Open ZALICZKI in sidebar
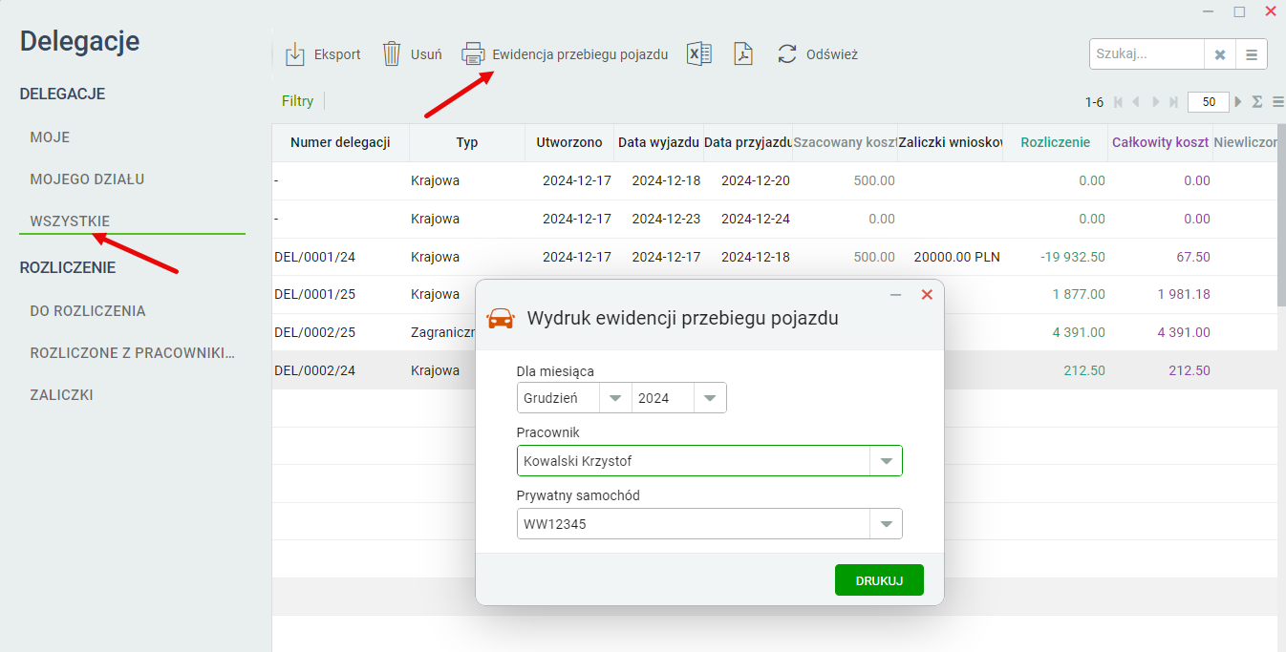The height and width of the screenshot is (652, 1286). (61, 395)
